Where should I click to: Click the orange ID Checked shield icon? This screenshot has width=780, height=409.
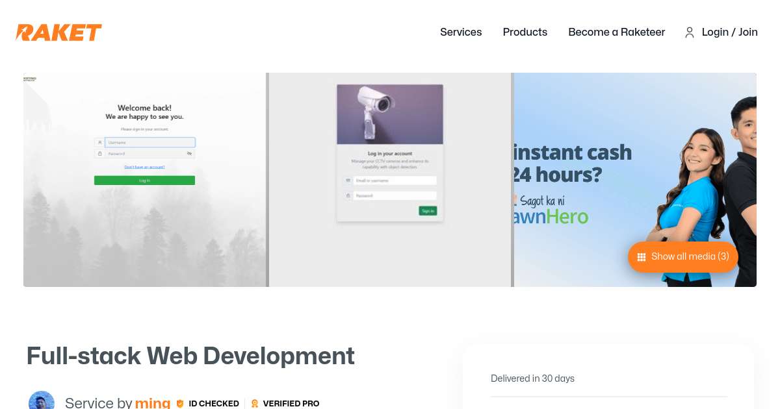(x=180, y=403)
